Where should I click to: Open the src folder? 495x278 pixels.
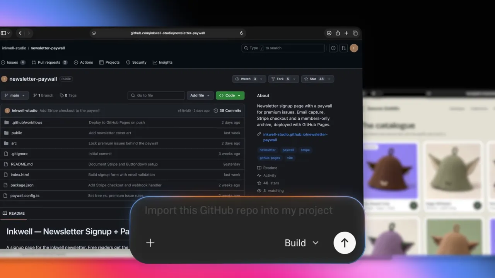14,143
